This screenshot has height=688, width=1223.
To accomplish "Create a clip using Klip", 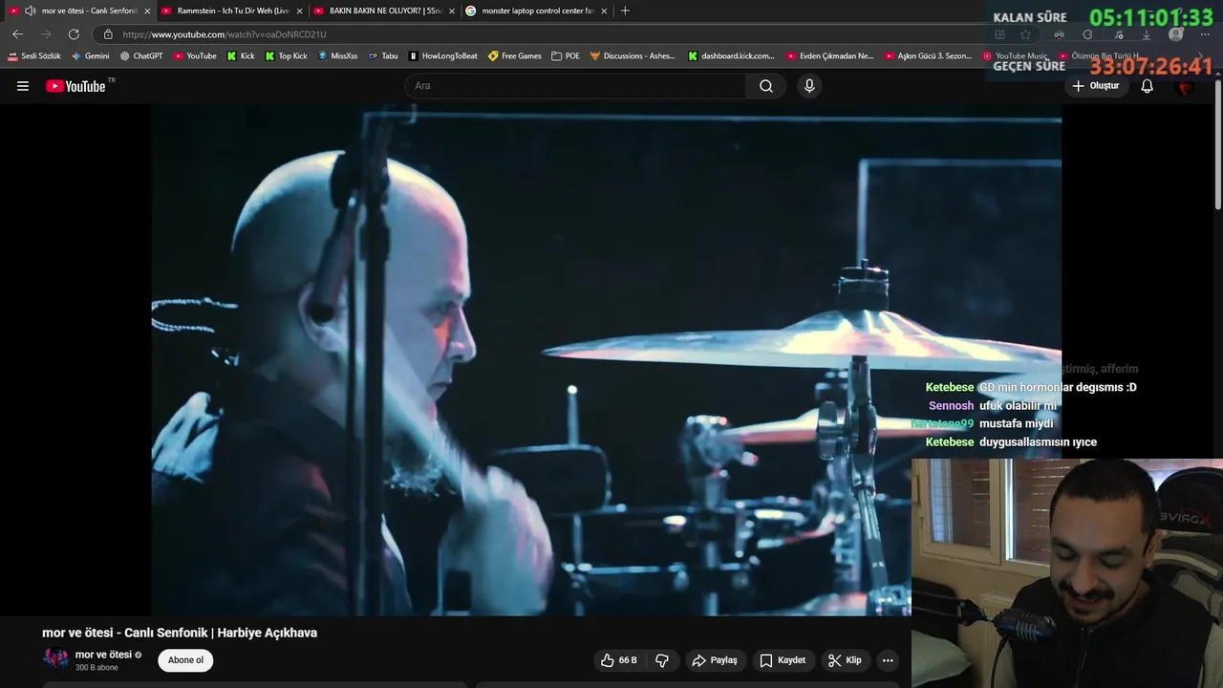I will point(845,660).
